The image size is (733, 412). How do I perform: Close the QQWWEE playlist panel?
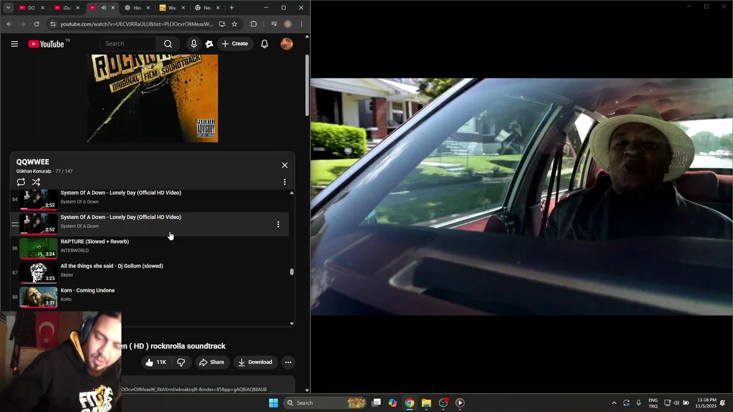(x=285, y=165)
